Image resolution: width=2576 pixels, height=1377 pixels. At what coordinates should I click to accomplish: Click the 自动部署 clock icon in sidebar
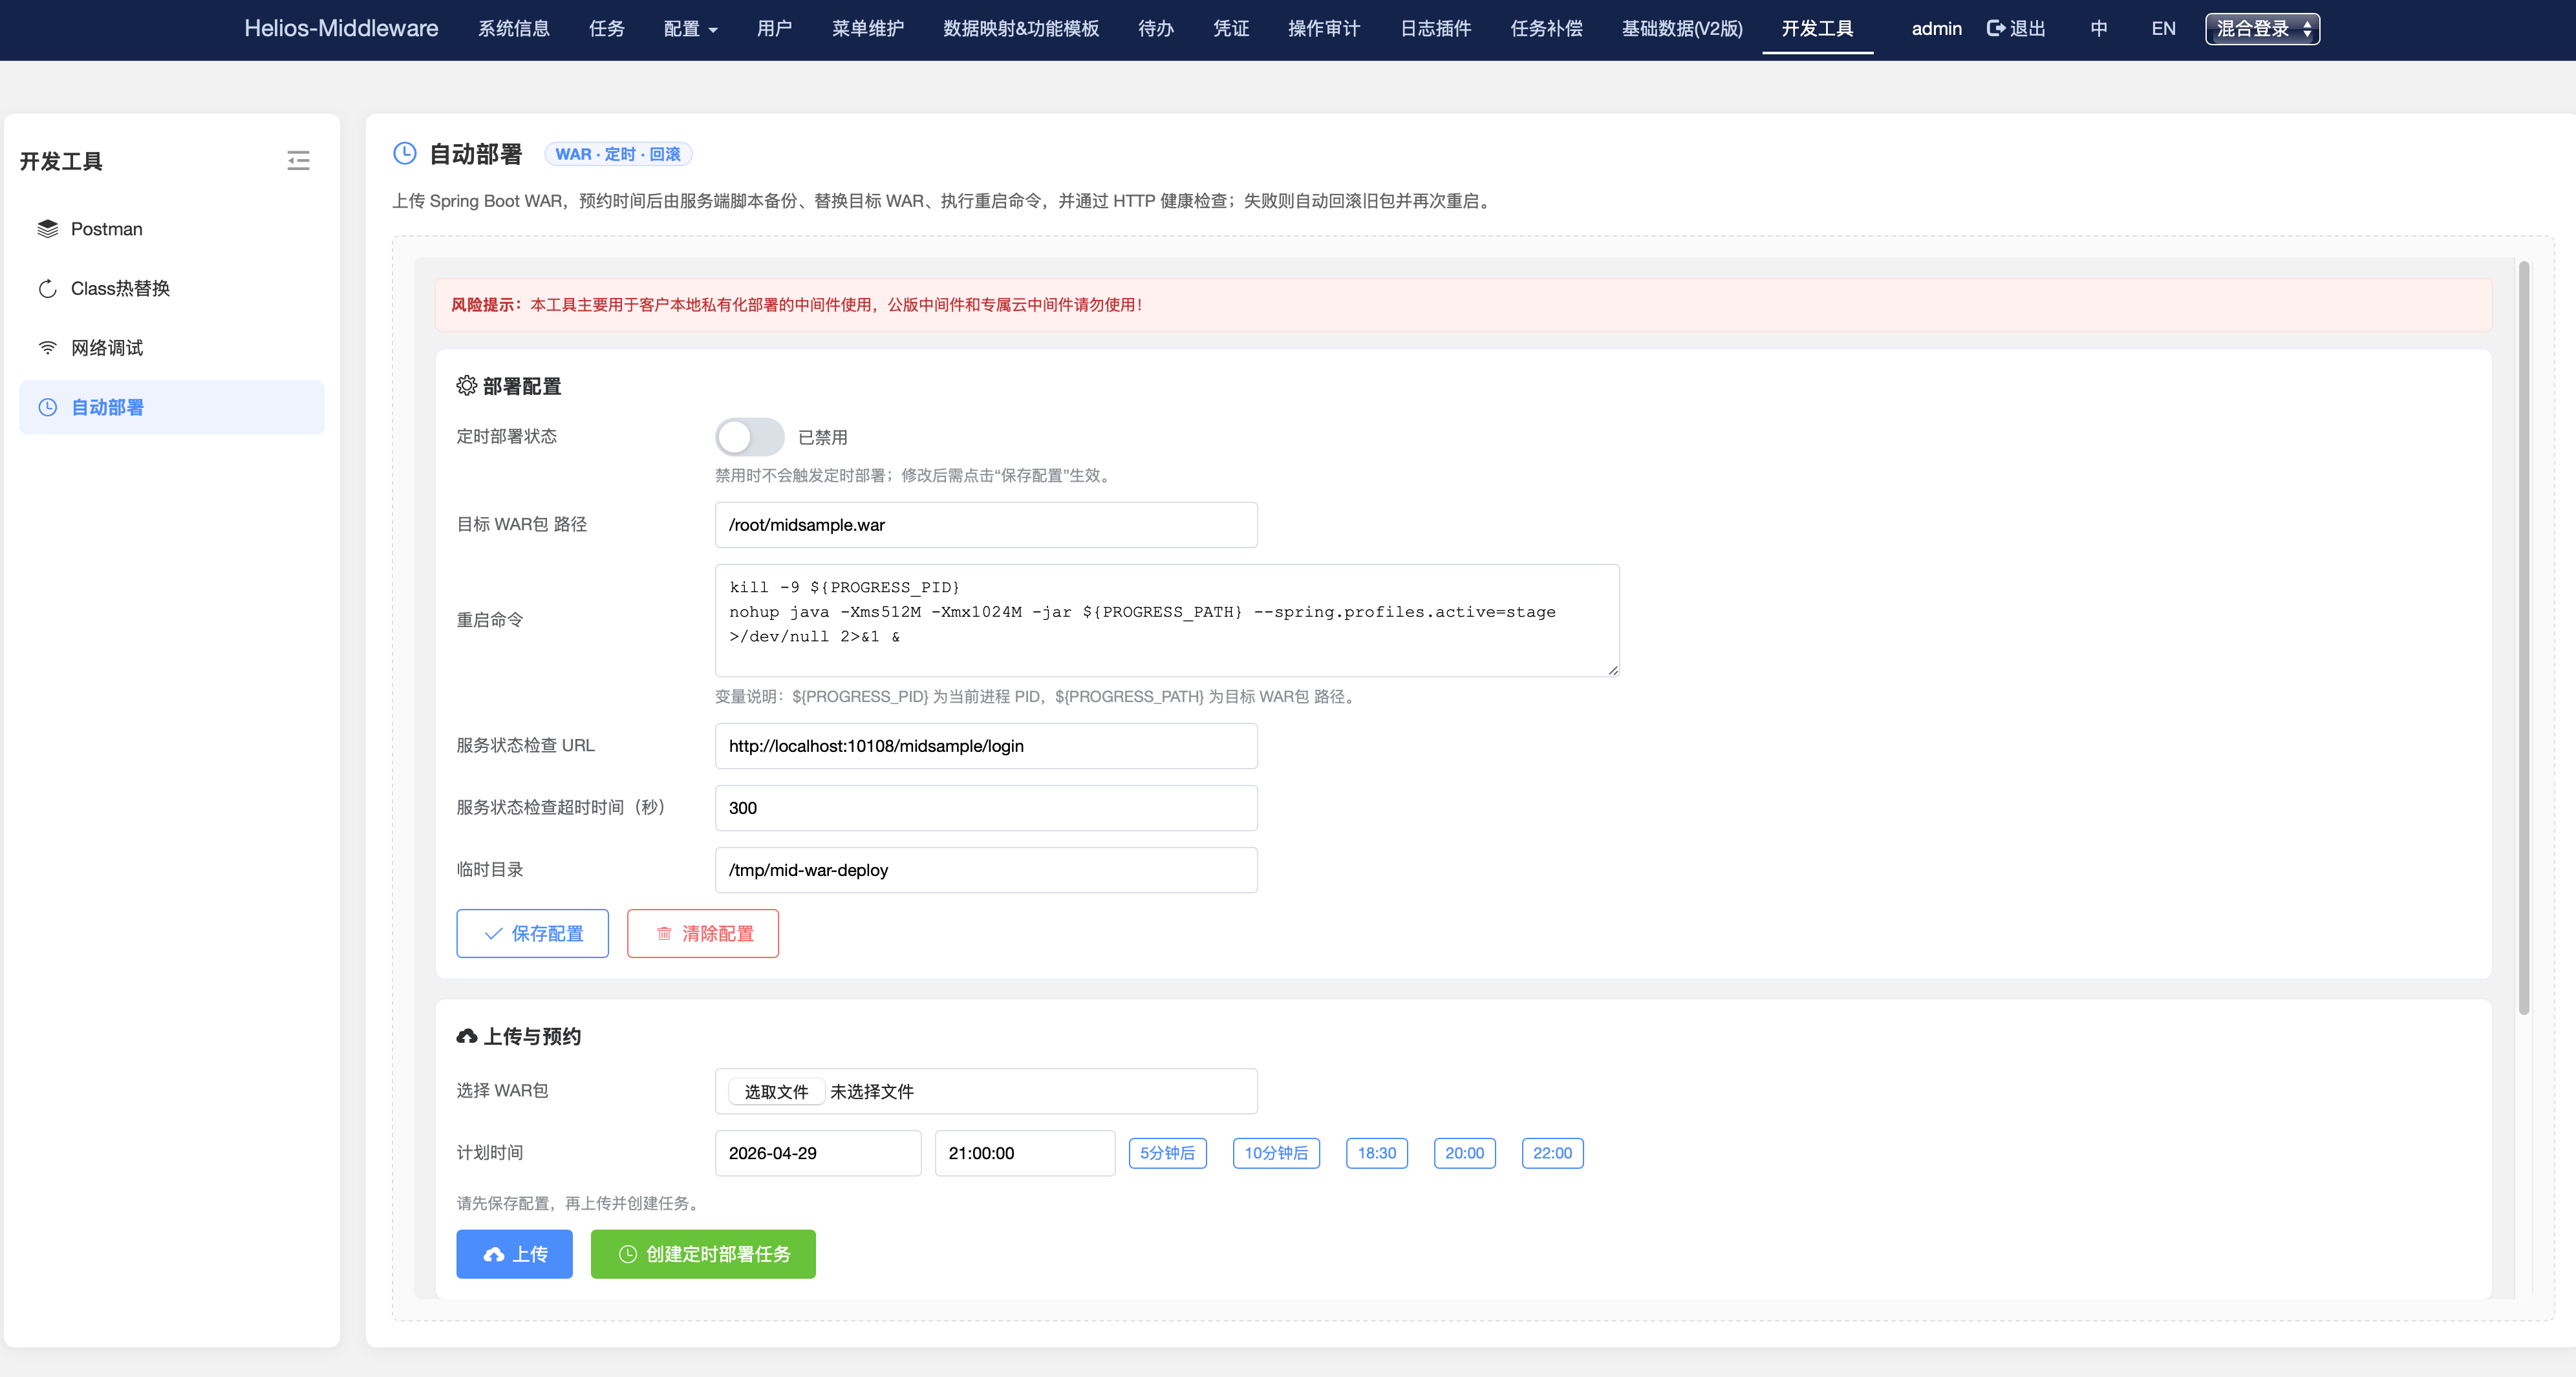coord(46,407)
